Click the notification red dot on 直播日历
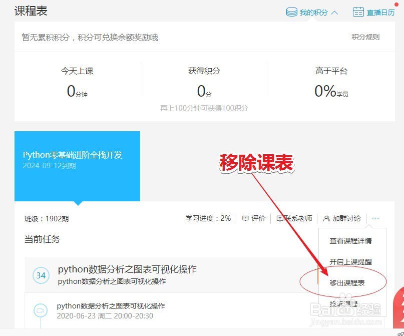Screen dimensions: 404x336 tap(396, 5)
